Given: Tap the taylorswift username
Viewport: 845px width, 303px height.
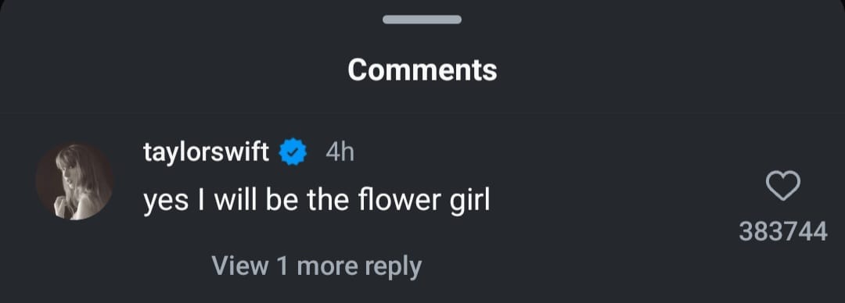Looking at the screenshot, I should 206,153.
